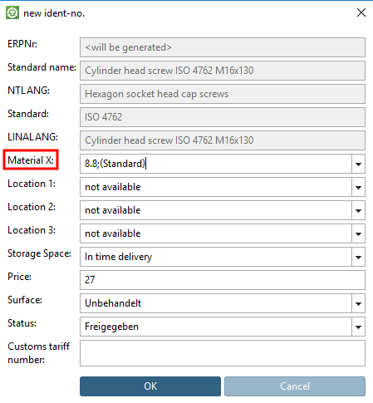373x403 pixels.
Task: Expand the Location 2 dropdown
Action: coord(358,210)
